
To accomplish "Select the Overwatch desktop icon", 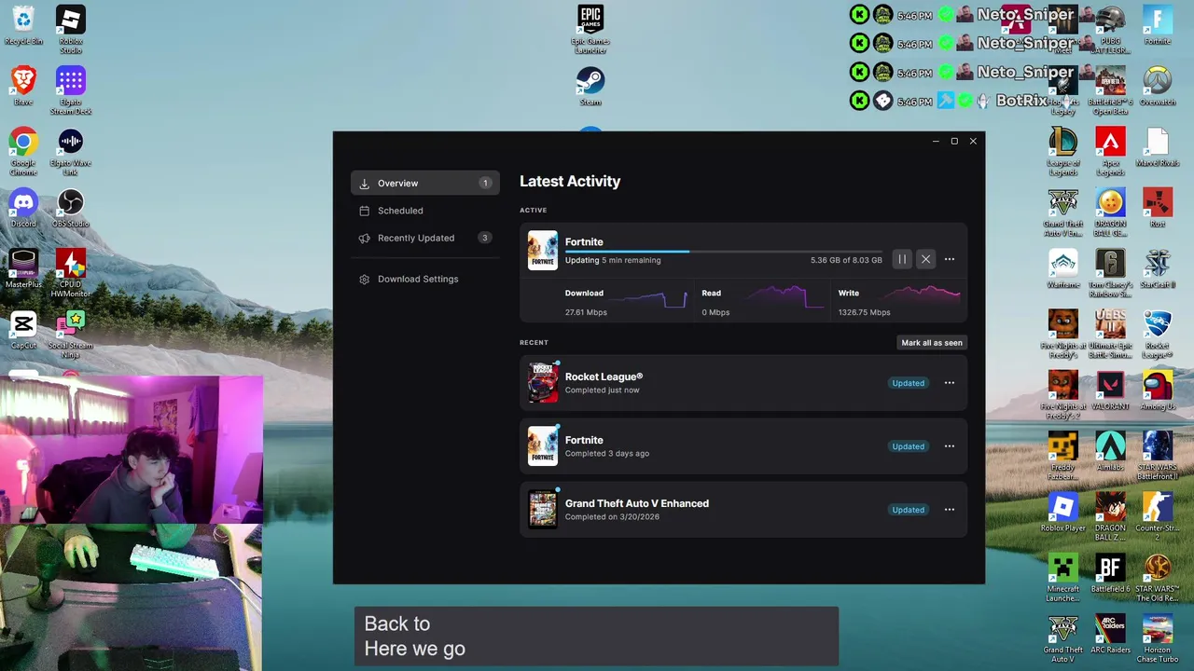I will pos(1158,86).
